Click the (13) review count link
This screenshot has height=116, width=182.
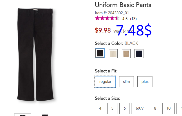point(133,19)
